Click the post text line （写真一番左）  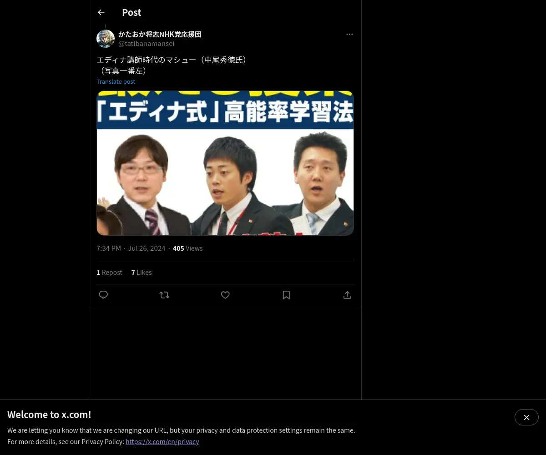[123, 71]
